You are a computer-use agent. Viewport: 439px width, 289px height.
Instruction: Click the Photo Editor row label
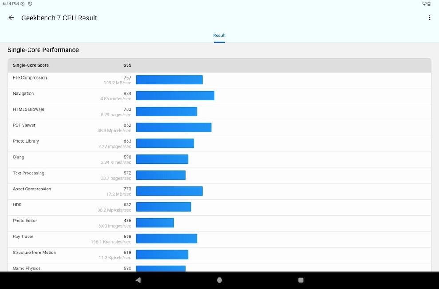coord(25,221)
